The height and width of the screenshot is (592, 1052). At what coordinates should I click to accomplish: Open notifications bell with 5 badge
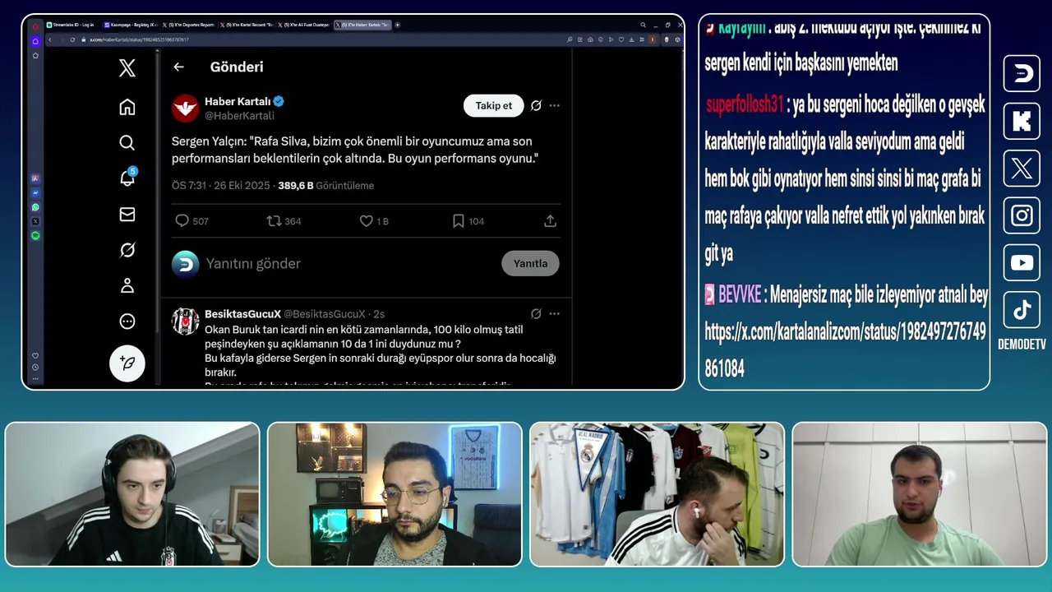[x=127, y=178]
